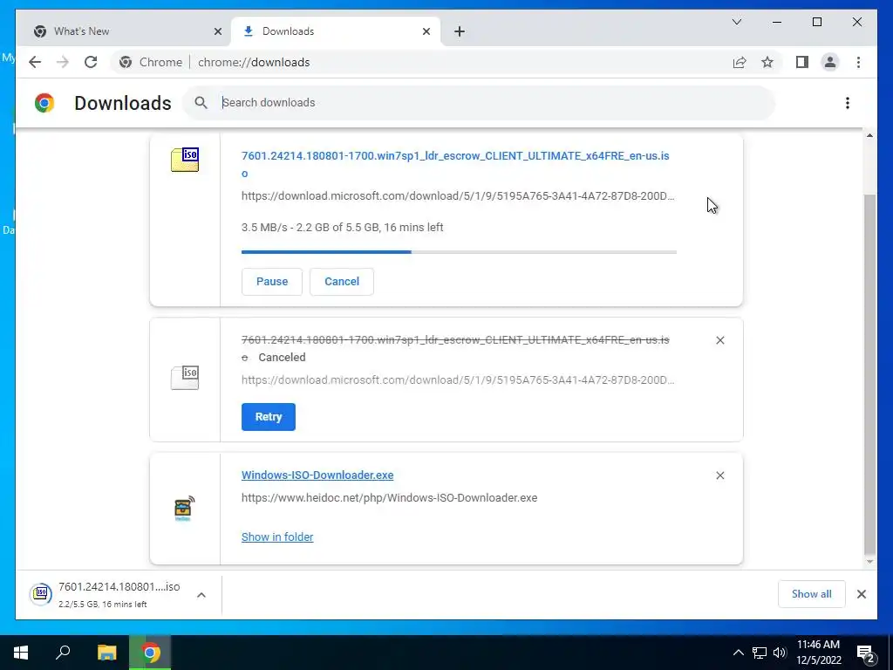
Task: Click the Chrome site info chip in the address bar
Action: tap(151, 62)
